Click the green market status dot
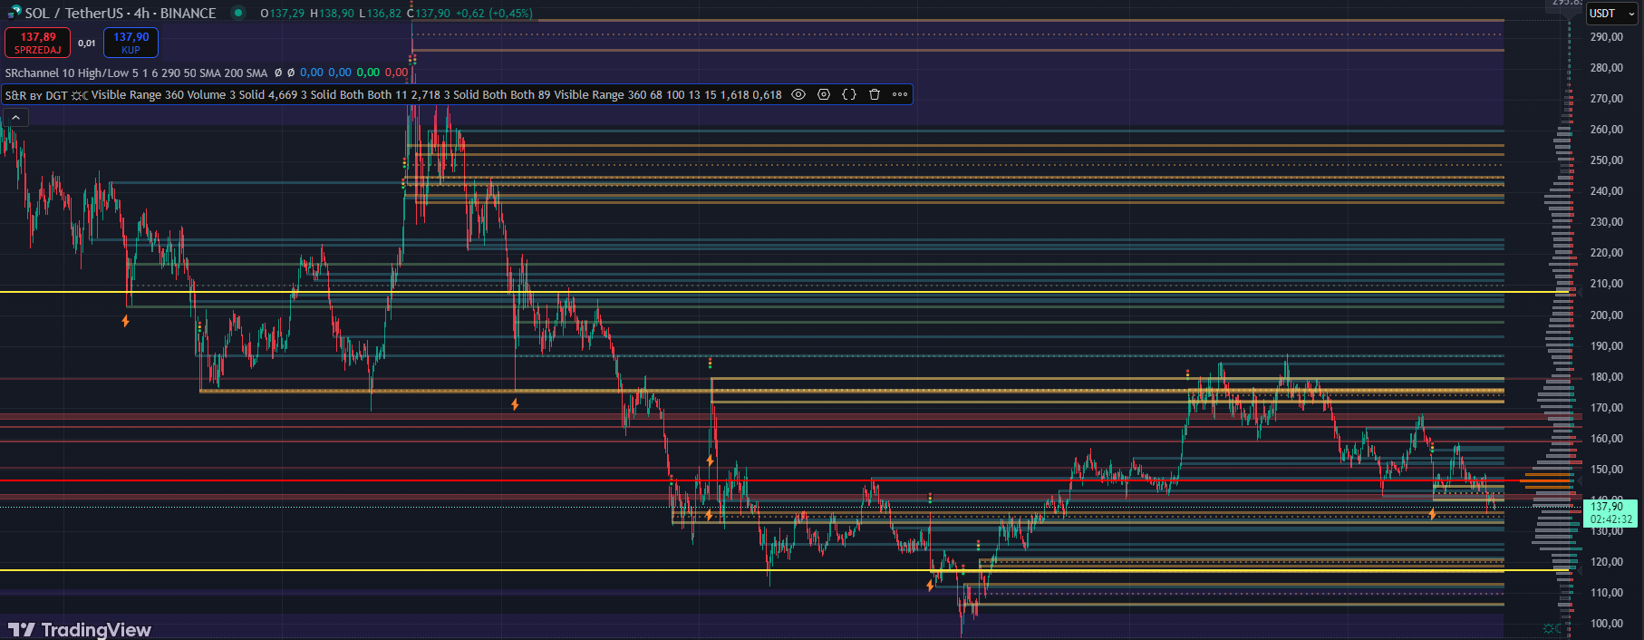Screen dimensions: 1644x640 238,13
